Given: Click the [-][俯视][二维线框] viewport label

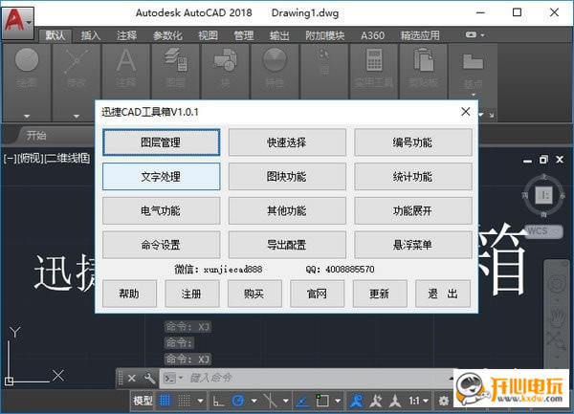Looking at the screenshot, I should click(47, 159).
